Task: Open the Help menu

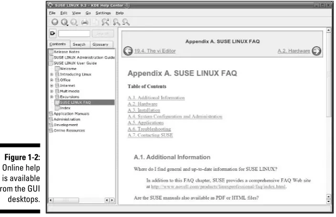Action: 120,13
